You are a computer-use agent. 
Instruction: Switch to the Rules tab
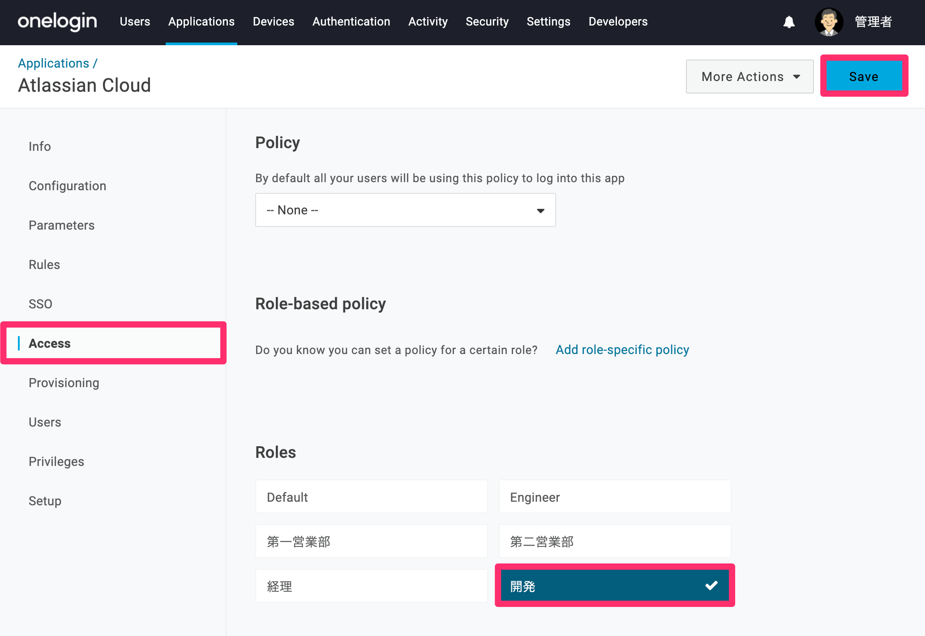click(44, 265)
